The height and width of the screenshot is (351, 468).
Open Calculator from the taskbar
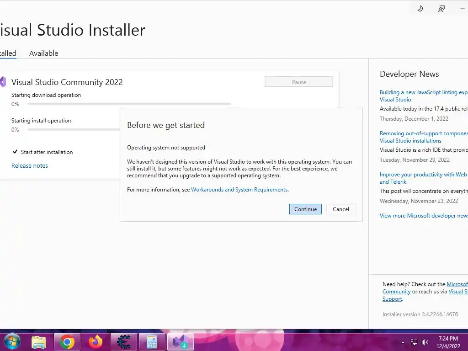point(152,342)
